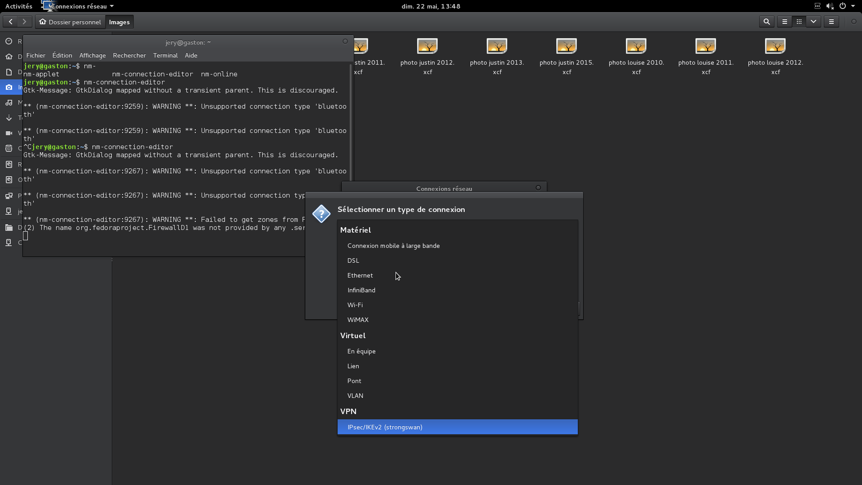
Task: Click the power icon in the top bar
Action: coord(842,6)
